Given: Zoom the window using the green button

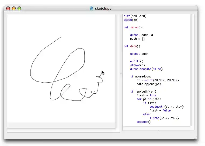Looking at the screenshot, I should (19, 8).
